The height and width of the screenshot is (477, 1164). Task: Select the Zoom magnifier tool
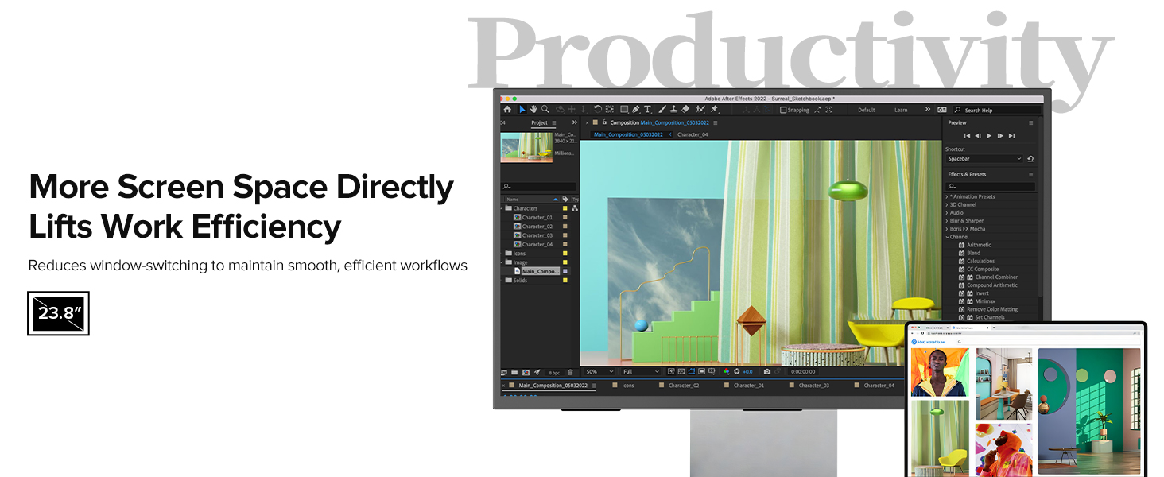pyautogui.click(x=545, y=110)
